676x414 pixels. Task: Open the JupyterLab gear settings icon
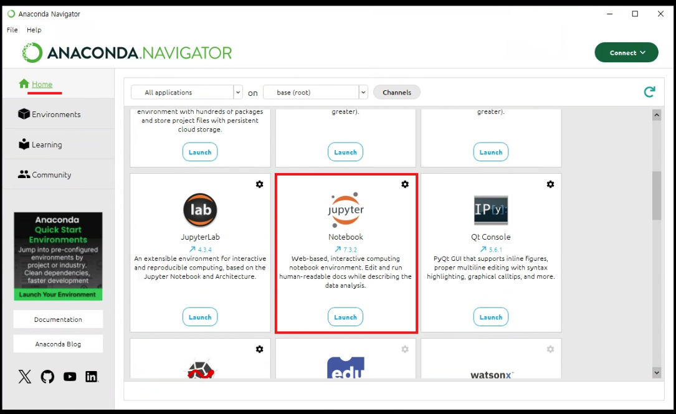point(260,184)
